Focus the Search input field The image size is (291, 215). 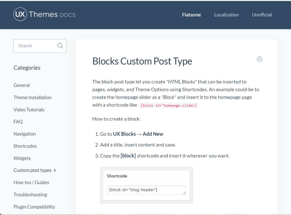tap(40, 46)
